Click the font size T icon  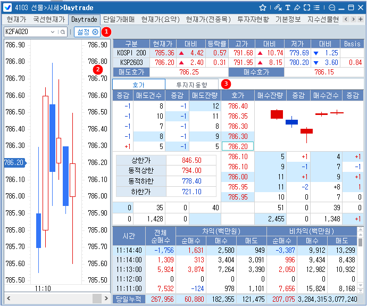[x=288, y=7]
